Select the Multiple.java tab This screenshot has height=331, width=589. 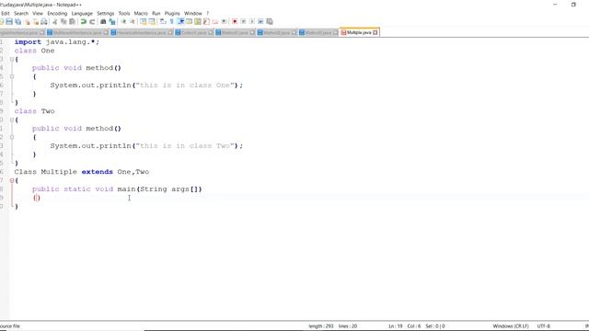point(359,33)
